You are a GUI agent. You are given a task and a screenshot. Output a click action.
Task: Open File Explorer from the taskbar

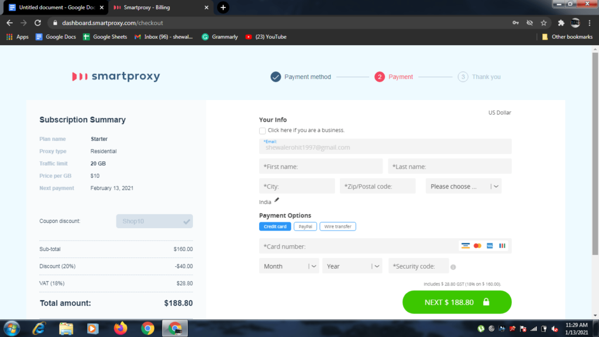66,328
